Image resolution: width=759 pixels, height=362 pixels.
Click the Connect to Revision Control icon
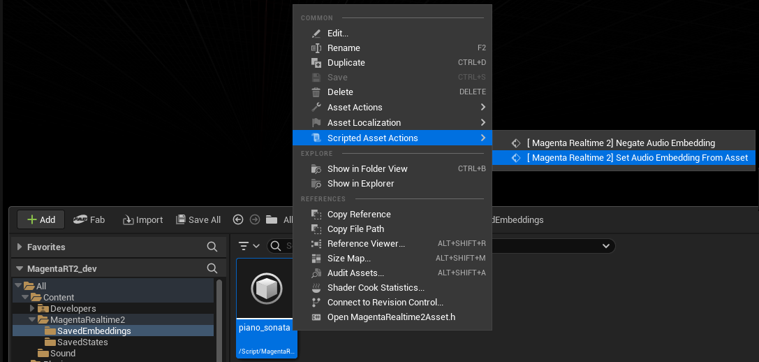point(316,303)
